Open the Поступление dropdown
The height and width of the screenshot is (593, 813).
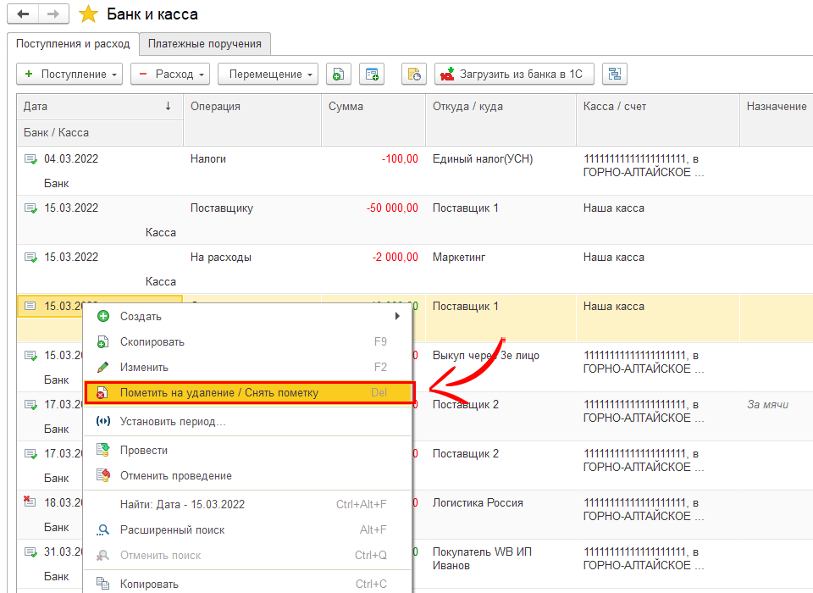tap(69, 75)
